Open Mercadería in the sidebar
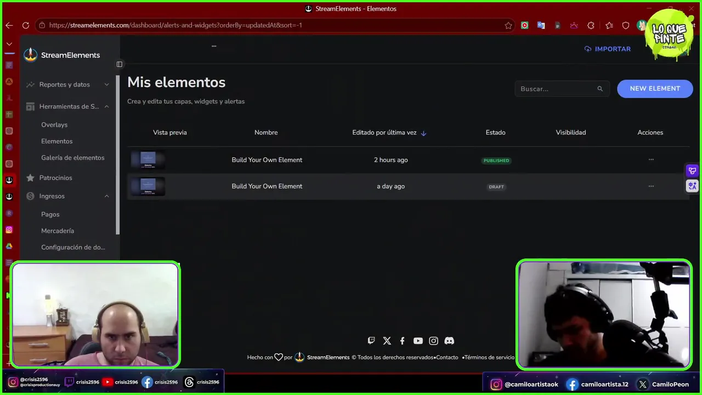Screen dimensions: 702x395 click(x=58, y=231)
